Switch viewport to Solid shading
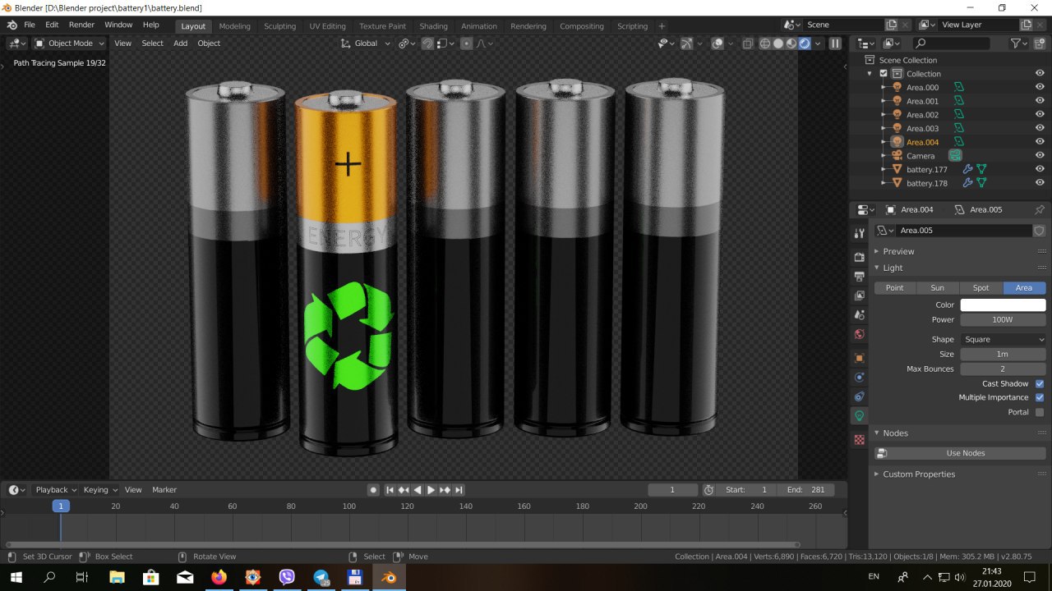This screenshot has width=1052, height=591. coord(778,44)
